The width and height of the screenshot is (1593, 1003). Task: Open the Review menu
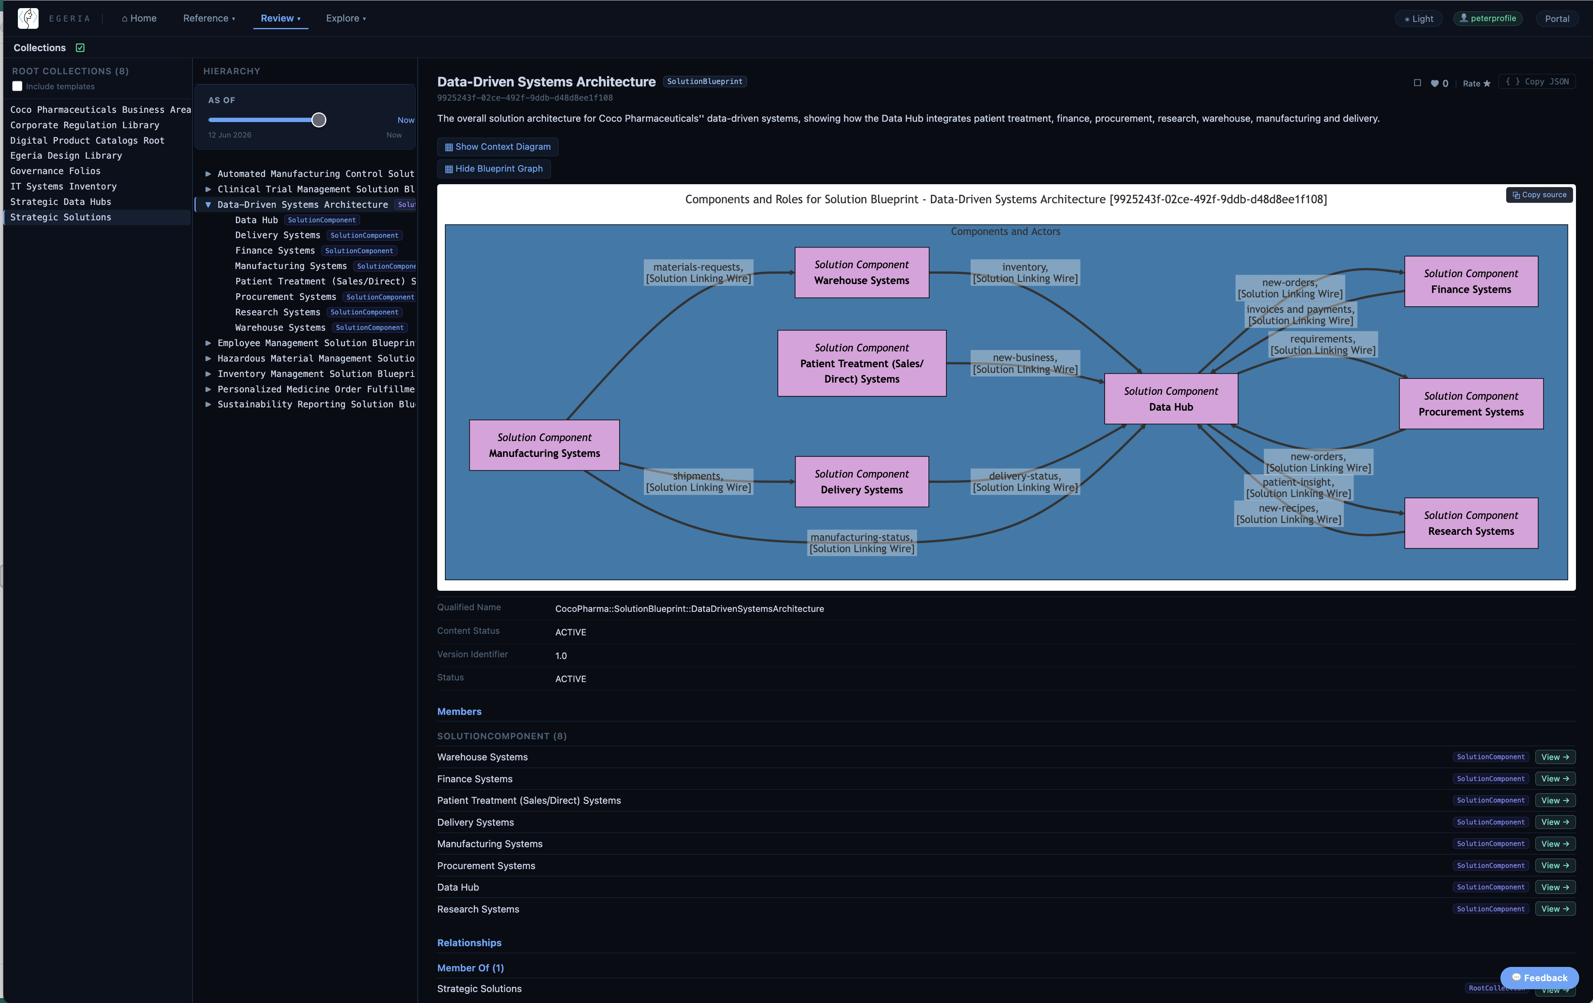pyautogui.click(x=281, y=18)
